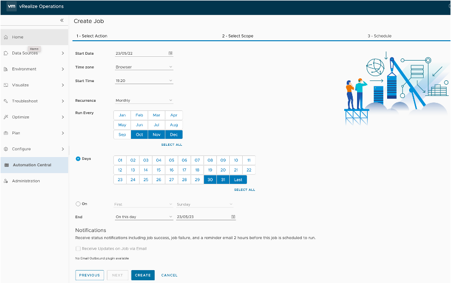
Task: Click the CANCEL link
Action: (x=169, y=275)
